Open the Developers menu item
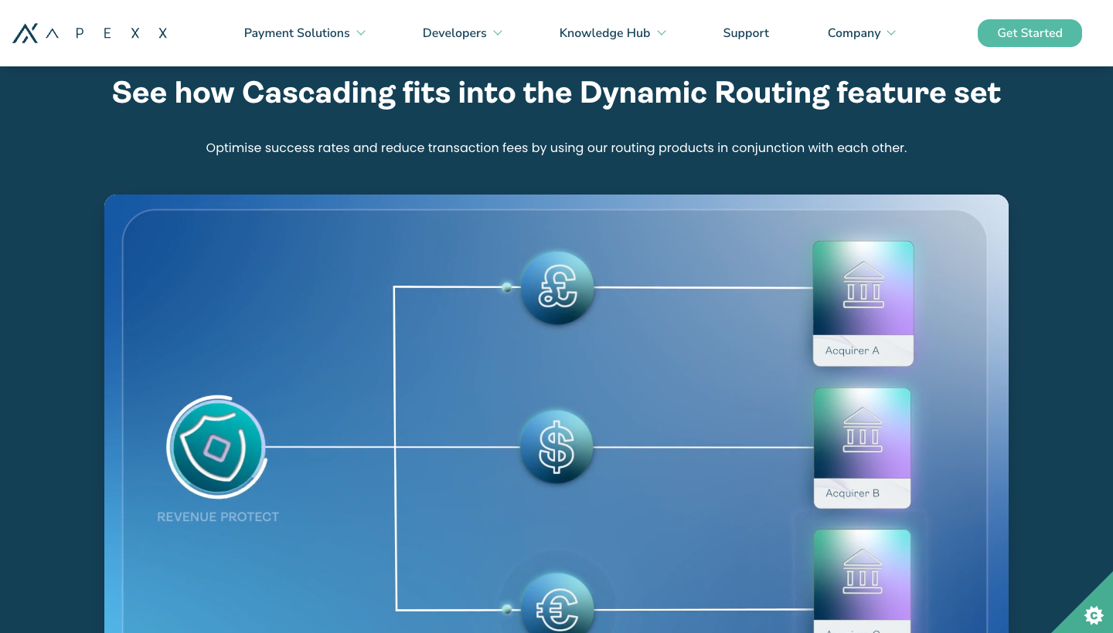The width and height of the screenshot is (1113, 633). [x=454, y=33]
